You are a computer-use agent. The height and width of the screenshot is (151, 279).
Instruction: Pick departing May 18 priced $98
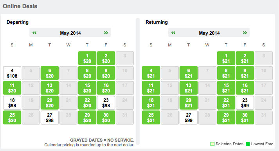pyautogui.click(x=12, y=103)
